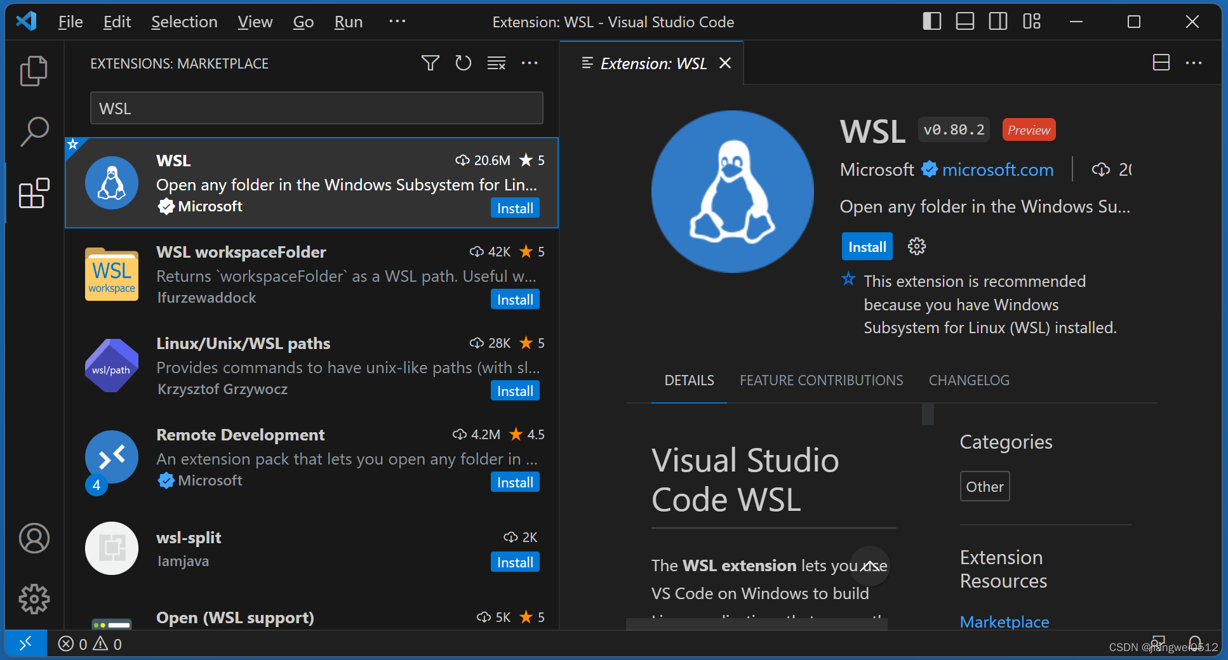Open Customize Layout icon
The image size is (1228, 660).
[x=1032, y=22]
